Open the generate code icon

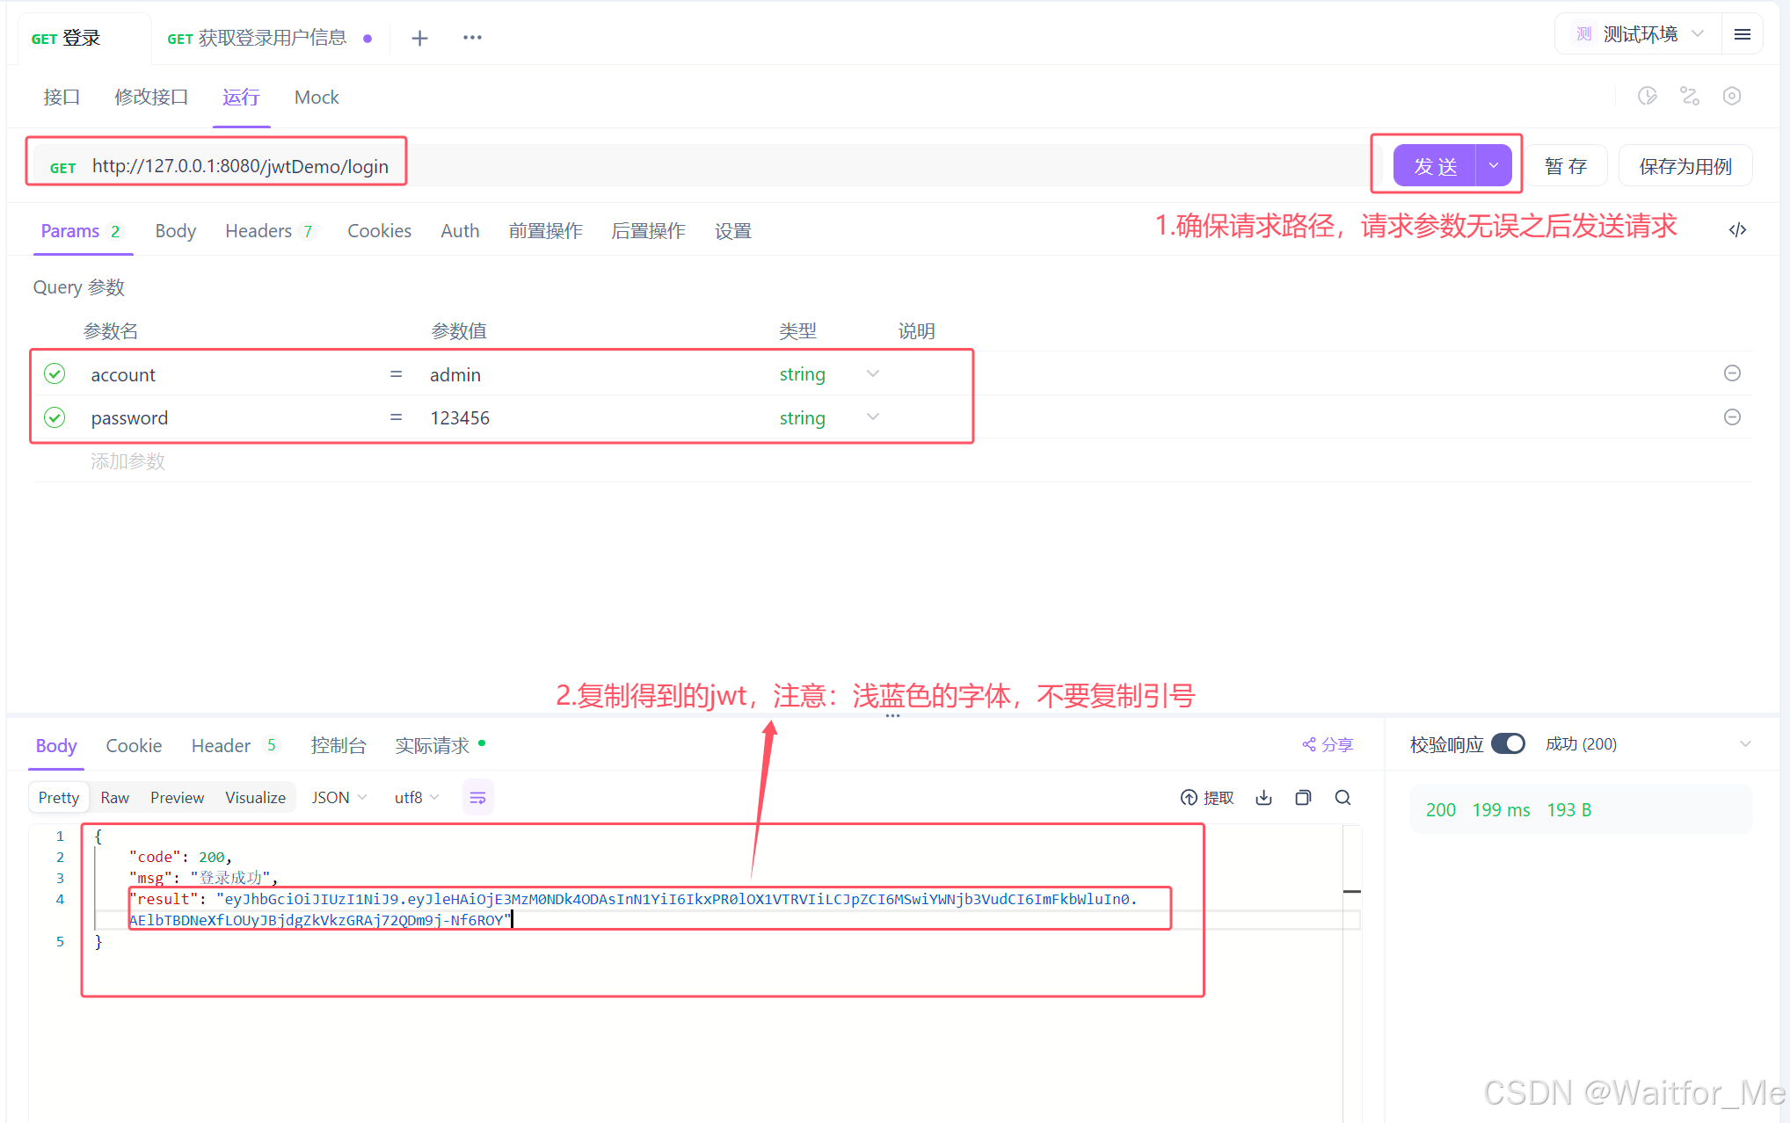1737,230
